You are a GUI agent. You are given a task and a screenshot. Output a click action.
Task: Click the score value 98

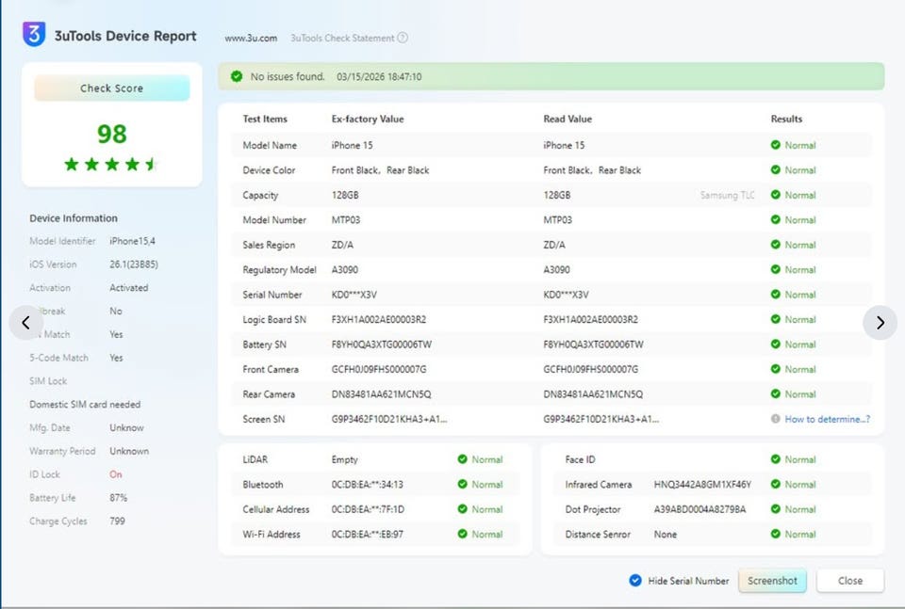(111, 135)
